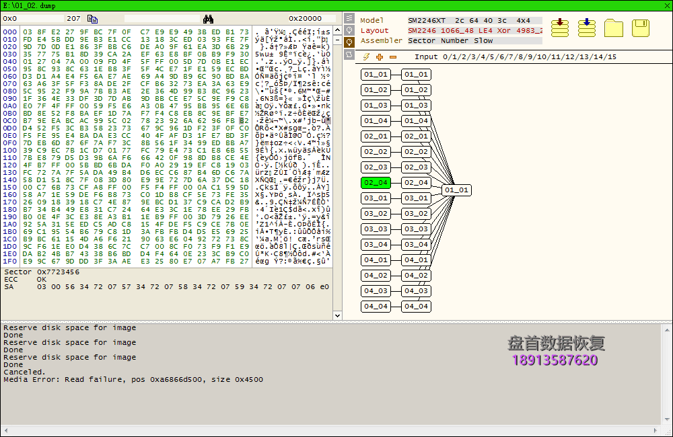This screenshot has height=437, width=673.
Task: Click the red Layout value field
Action: pyautogui.click(x=474, y=30)
